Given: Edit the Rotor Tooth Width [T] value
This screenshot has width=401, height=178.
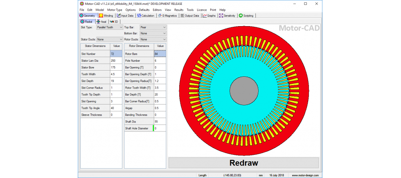Looking at the screenshot, I should click(x=160, y=88).
